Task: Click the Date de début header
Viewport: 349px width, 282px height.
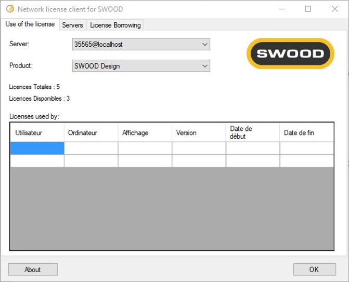Action: click(253, 133)
